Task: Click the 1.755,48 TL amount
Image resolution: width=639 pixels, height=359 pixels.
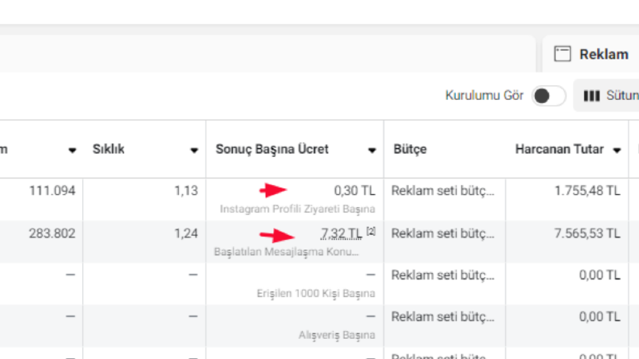Action: (x=587, y=191)
